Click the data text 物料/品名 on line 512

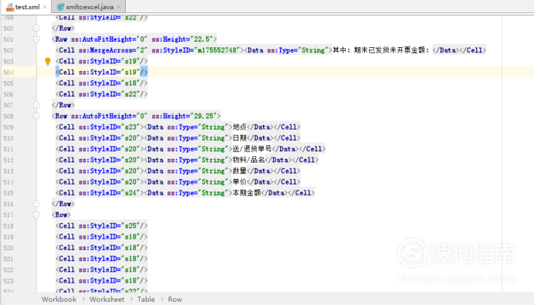[248, 160]
